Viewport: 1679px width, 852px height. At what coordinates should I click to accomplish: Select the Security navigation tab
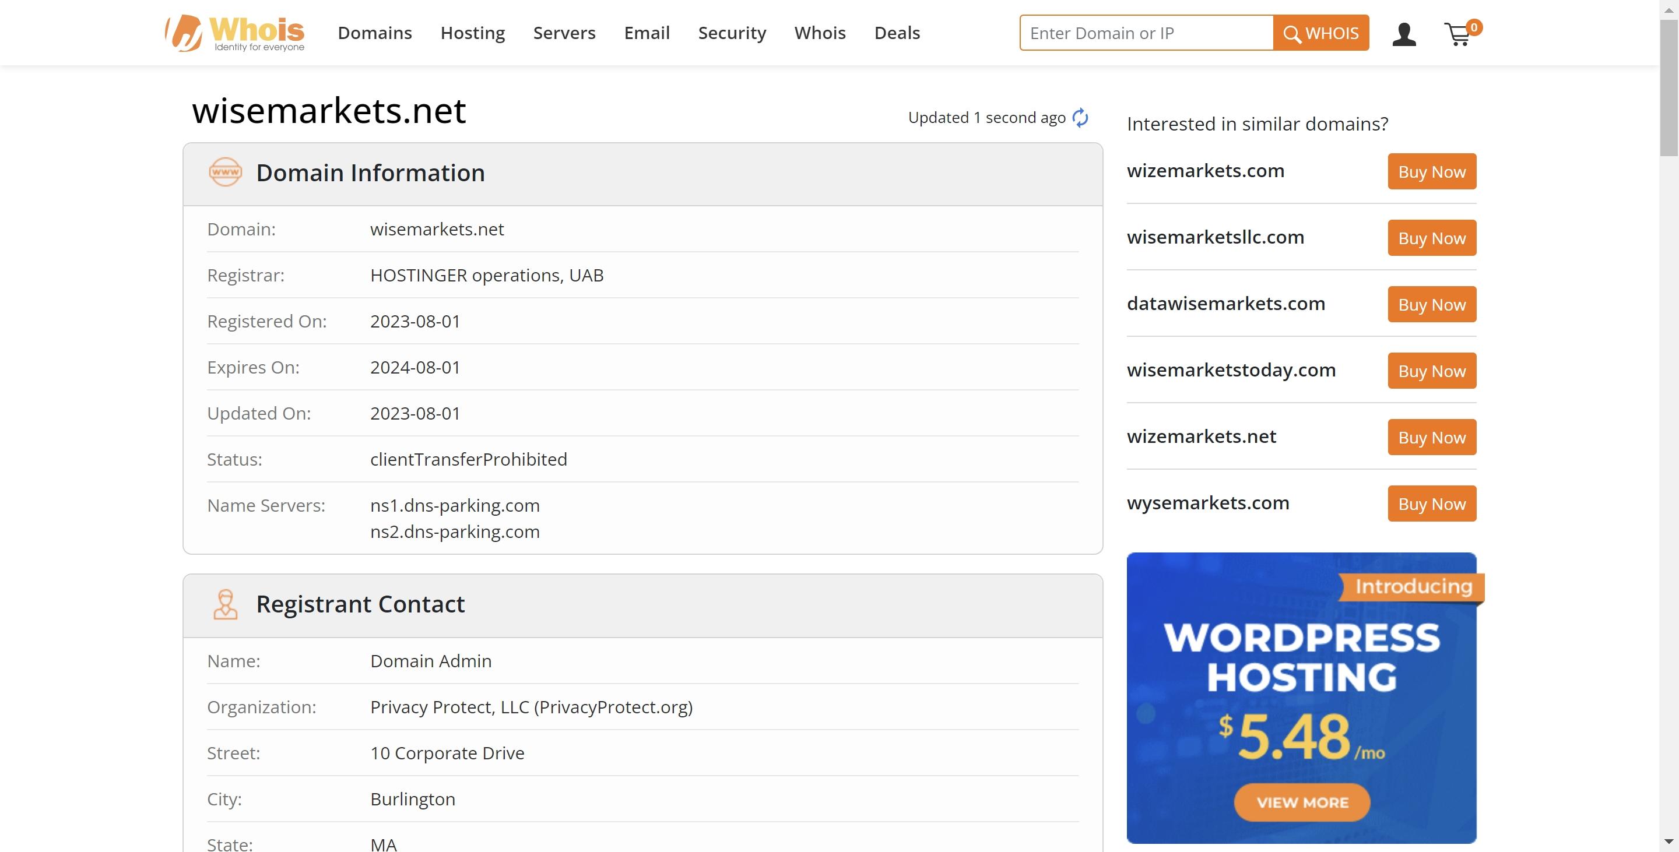tap(732, 33)
